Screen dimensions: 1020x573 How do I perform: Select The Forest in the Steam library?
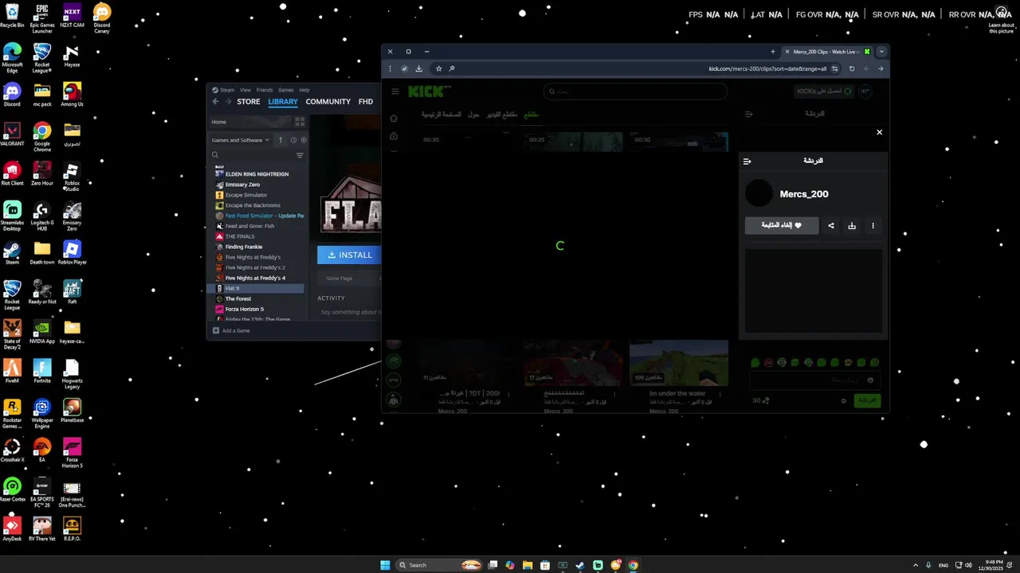pyautogui.click(x=237, y=298)
